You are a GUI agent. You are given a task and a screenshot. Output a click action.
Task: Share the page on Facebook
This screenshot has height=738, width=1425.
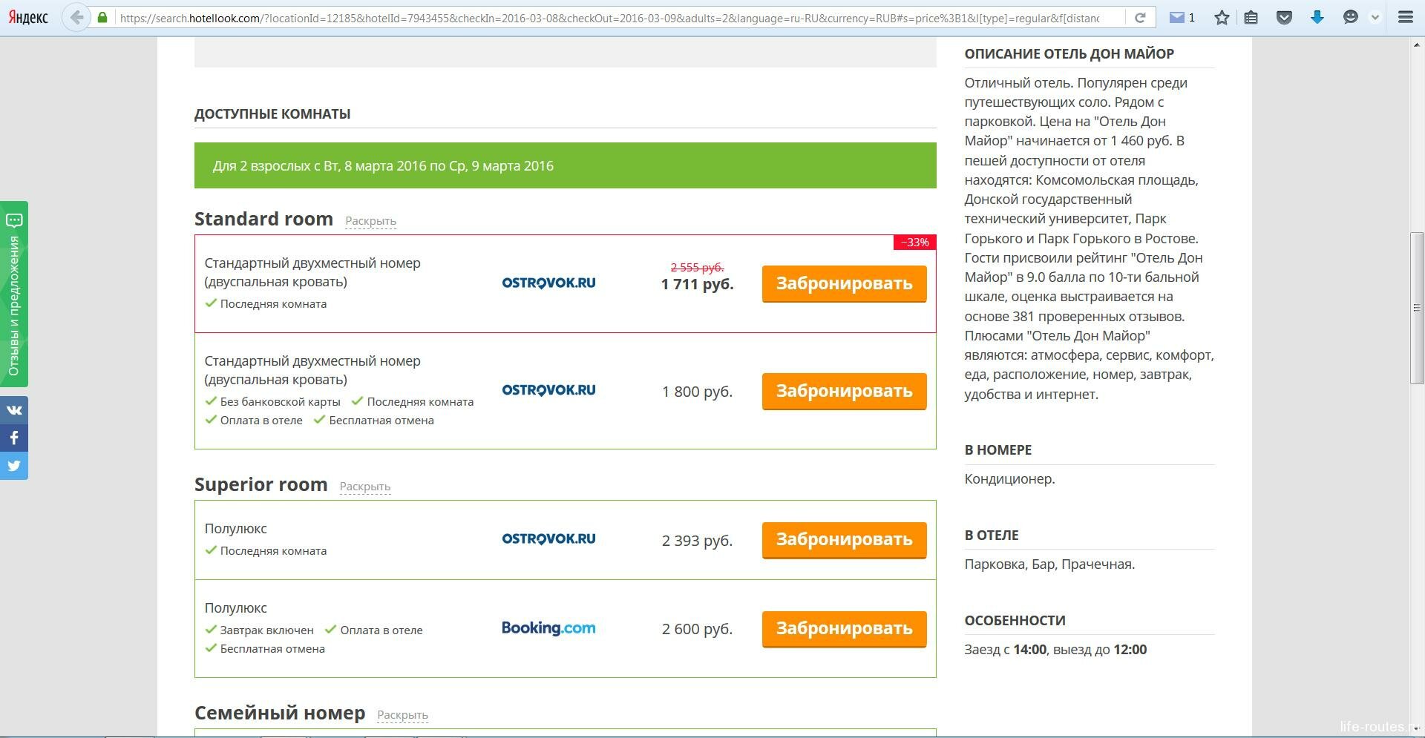[14, 438]
